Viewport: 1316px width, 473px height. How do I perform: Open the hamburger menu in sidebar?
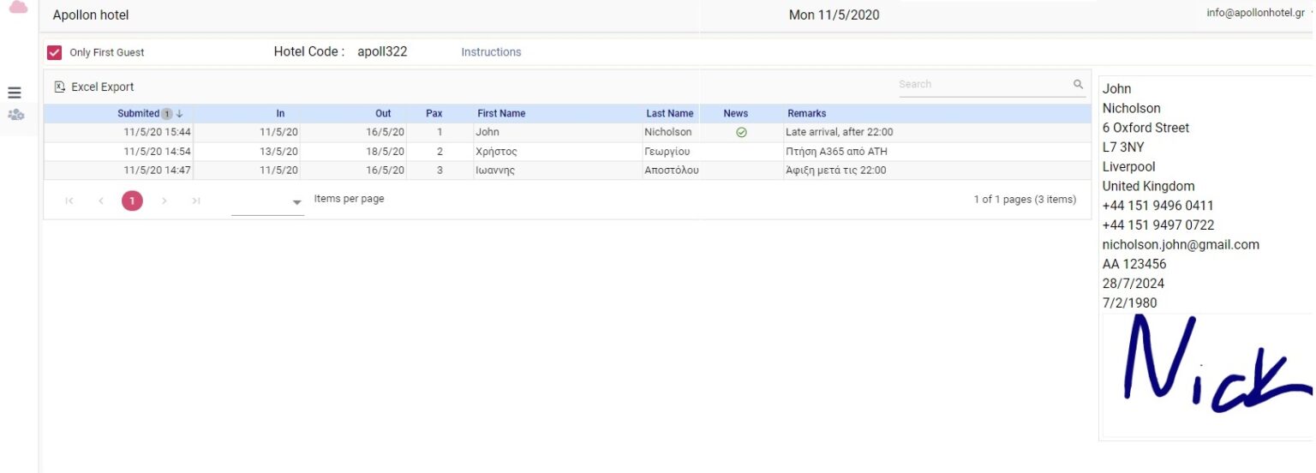point(15,93)
